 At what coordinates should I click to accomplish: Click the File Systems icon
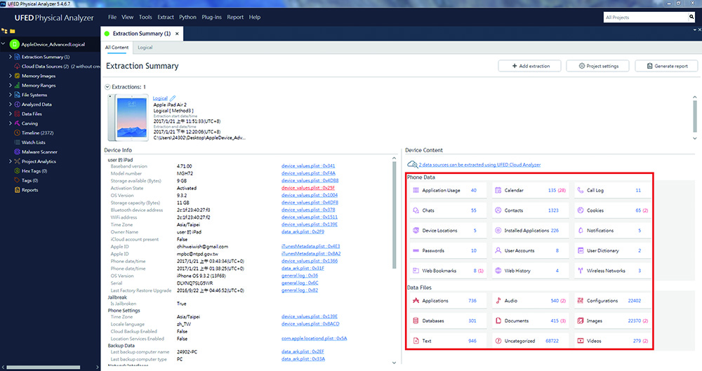[x=17, y=95]
